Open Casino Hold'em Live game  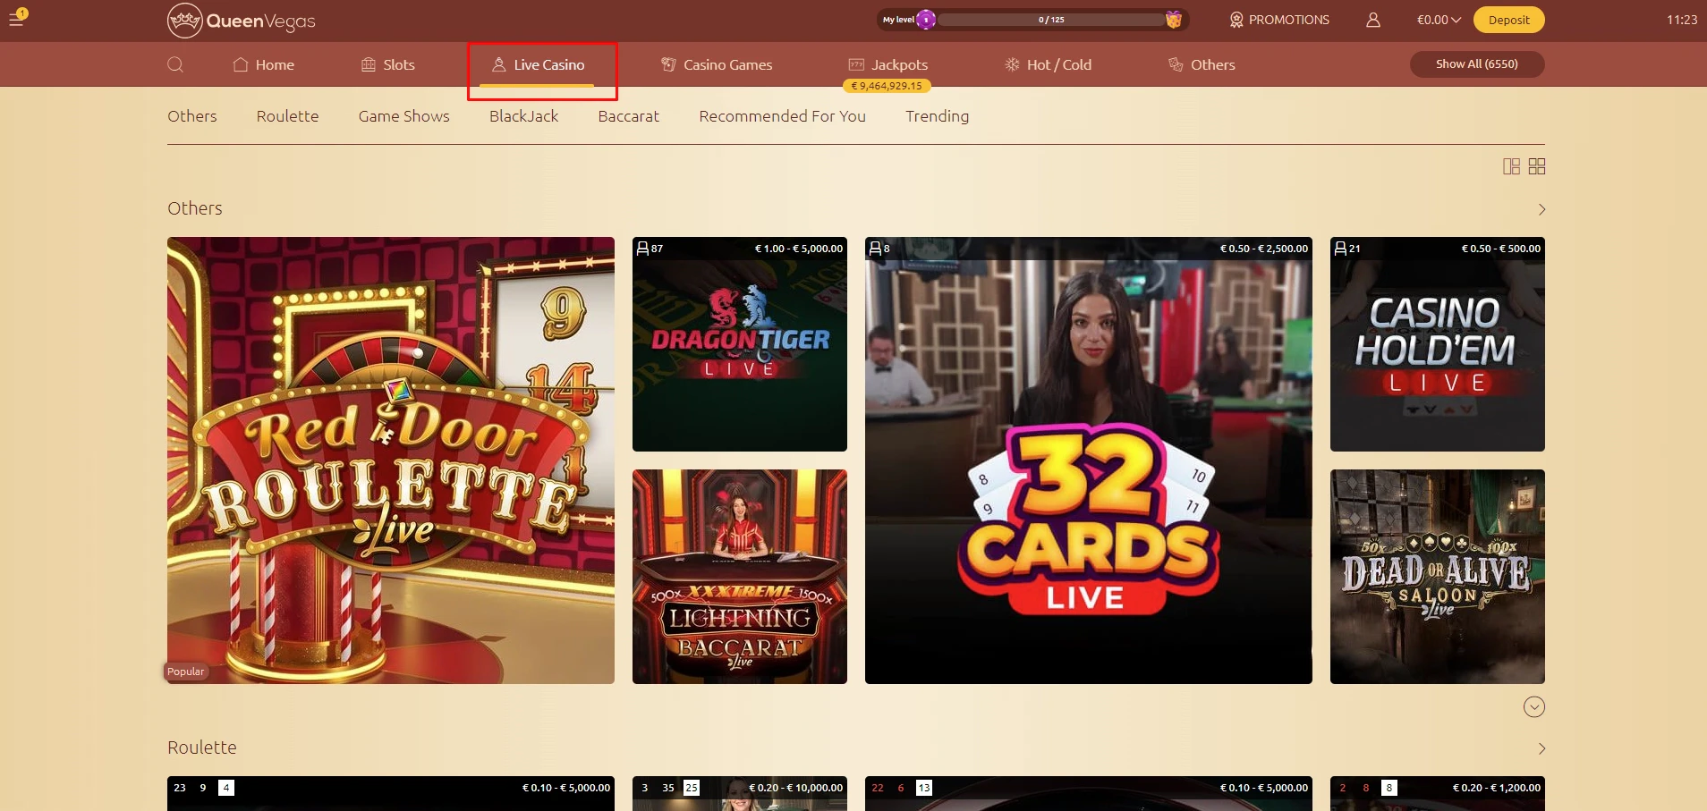click(1438, 344)
